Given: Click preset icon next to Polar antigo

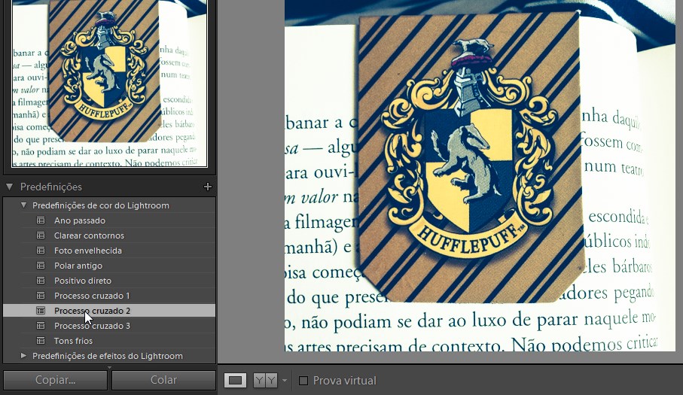Looking at the screenshot, I should tap(41, 266).
